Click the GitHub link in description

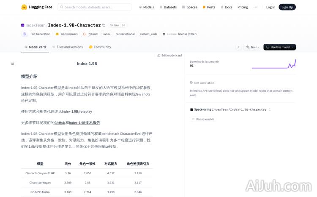(x=60, y=122)
